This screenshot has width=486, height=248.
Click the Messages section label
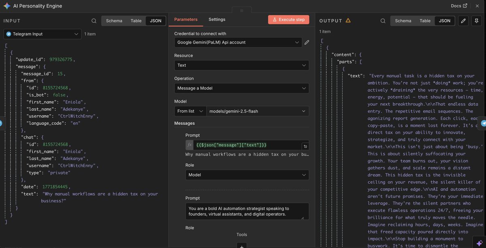tap(185, 123)
